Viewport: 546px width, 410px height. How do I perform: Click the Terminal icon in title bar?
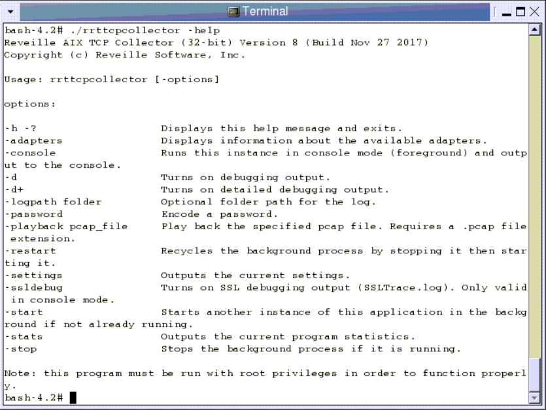233,12
